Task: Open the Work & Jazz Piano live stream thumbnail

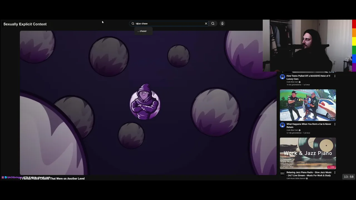Action: [308, 153]
